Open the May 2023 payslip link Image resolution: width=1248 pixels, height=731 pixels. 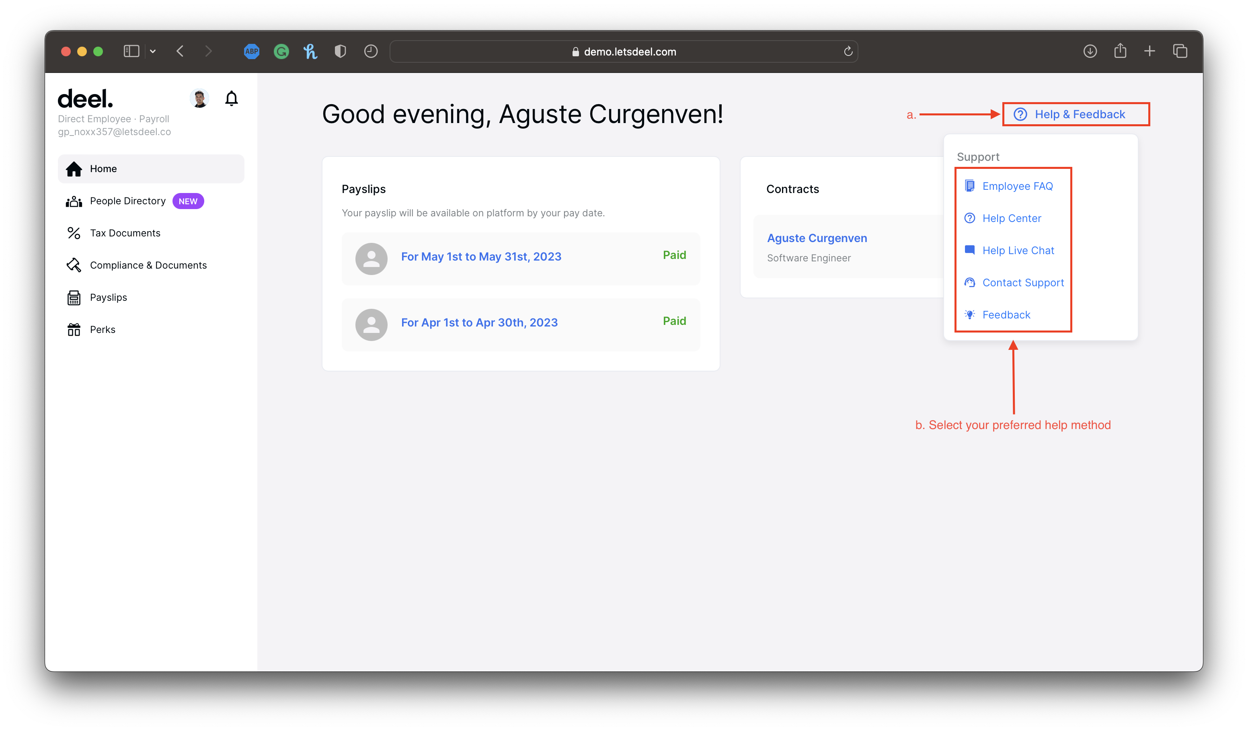pos(481,257)
